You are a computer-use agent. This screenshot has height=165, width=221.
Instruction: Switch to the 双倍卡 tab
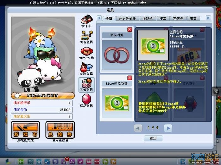pyautogui.click(x=178, y=19)
